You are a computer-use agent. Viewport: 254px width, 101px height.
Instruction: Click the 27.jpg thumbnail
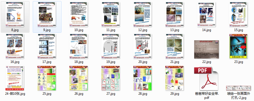[x=111, y=78]
